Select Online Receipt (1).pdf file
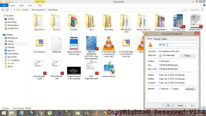 tap(39, 70)
